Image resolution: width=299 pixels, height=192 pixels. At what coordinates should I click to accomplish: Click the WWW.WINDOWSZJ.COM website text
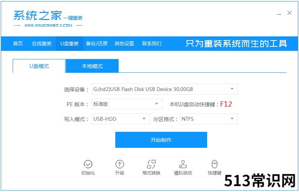pyautogui.click(x=48, y=26)
